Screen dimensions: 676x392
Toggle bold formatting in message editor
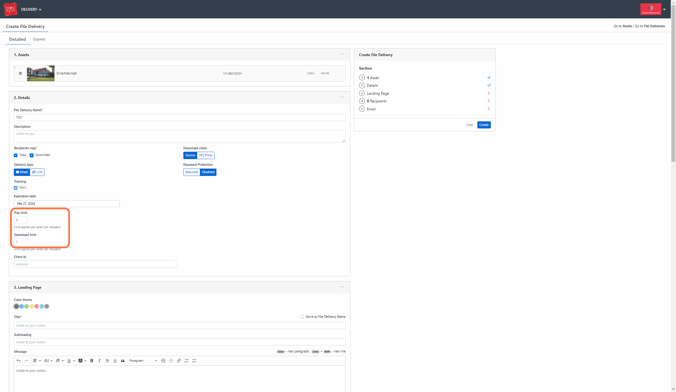92,361
